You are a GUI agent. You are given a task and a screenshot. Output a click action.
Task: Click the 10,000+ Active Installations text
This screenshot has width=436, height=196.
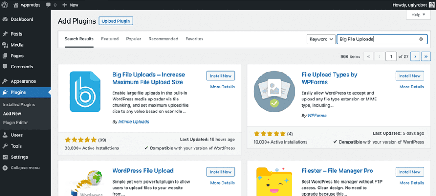click(281, 142)
